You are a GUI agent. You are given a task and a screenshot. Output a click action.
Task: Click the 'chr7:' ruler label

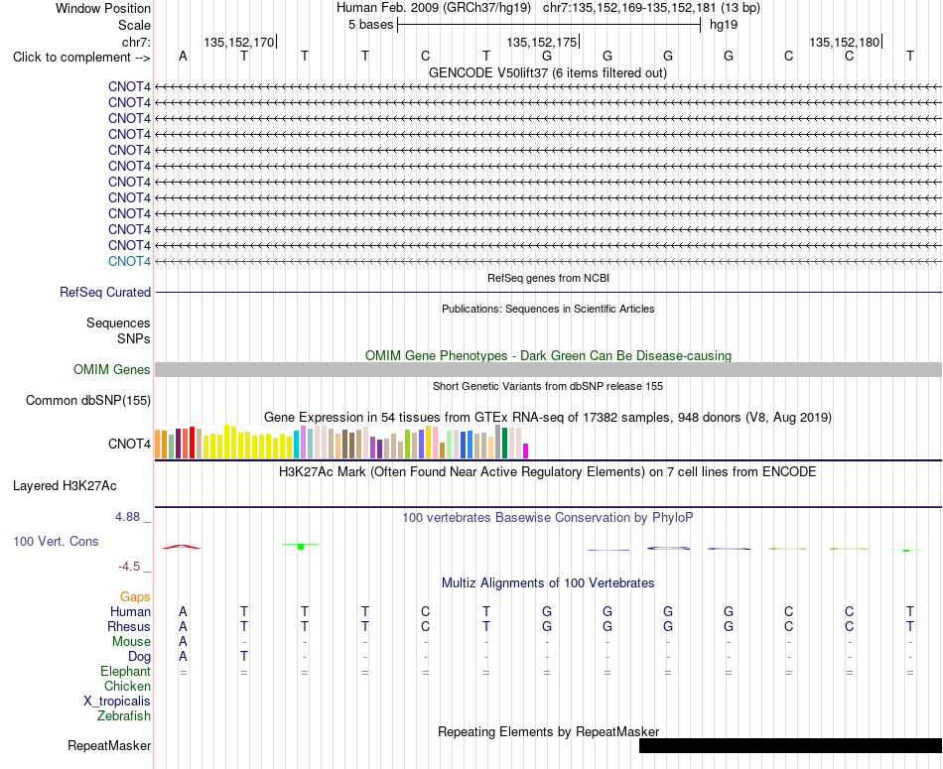[136, 42]
